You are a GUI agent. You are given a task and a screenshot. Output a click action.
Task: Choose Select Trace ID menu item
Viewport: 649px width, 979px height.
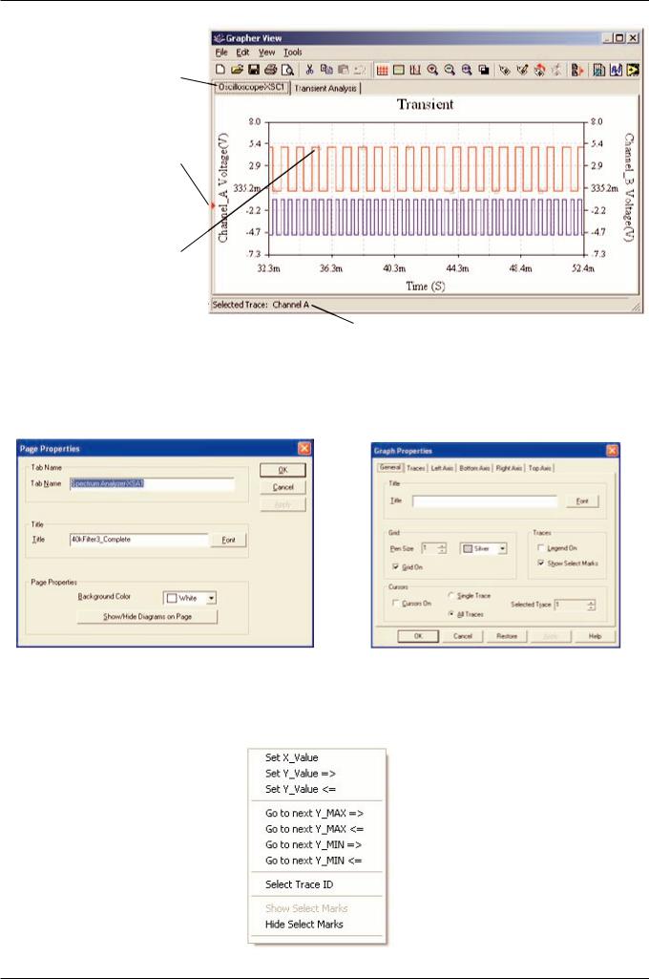coord(318,884)
